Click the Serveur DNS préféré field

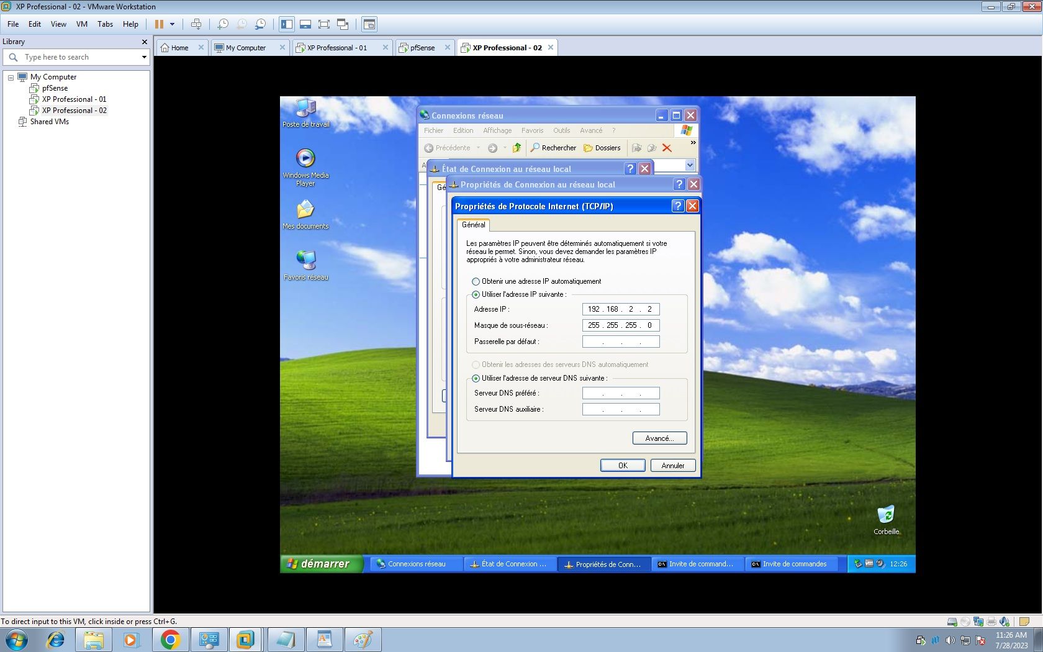pos(621,393)
